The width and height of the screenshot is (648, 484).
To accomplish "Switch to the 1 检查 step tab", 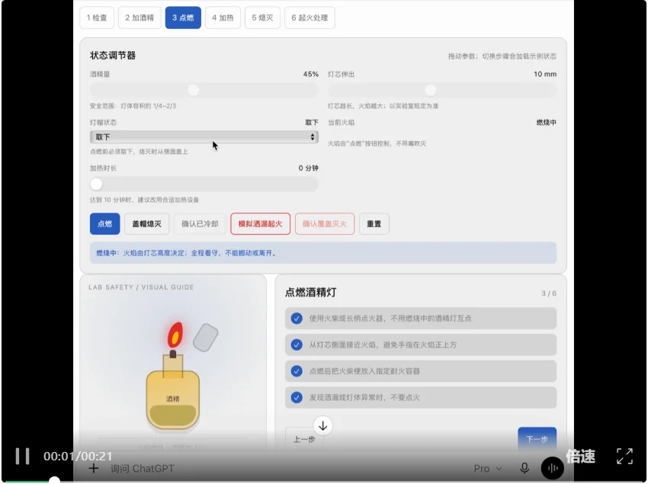I will coord(97,18).
